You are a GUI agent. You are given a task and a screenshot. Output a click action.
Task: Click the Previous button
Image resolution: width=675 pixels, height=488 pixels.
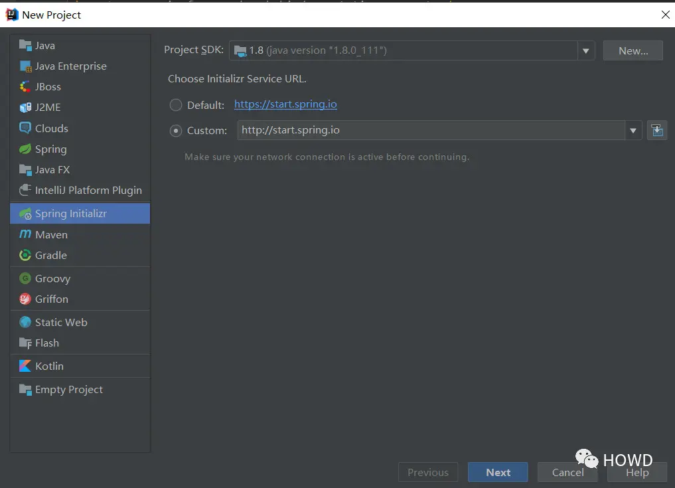pyautogui.click(x=428, y=472)
